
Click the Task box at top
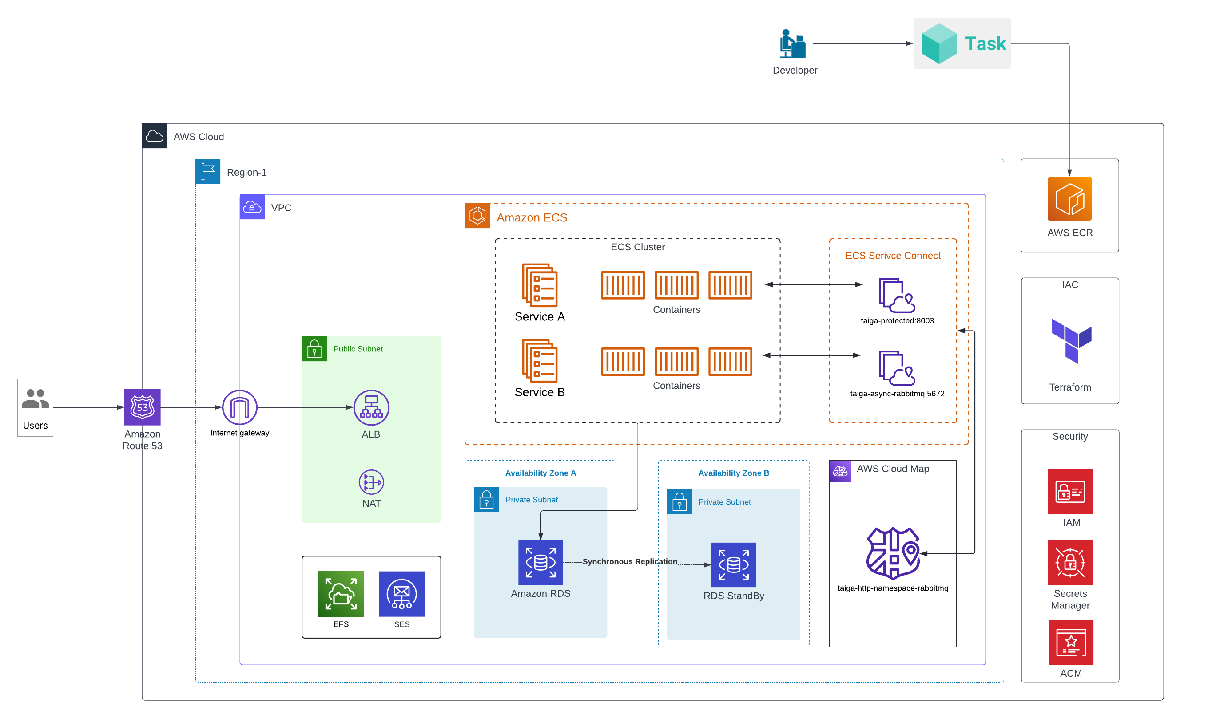[962, 43]
